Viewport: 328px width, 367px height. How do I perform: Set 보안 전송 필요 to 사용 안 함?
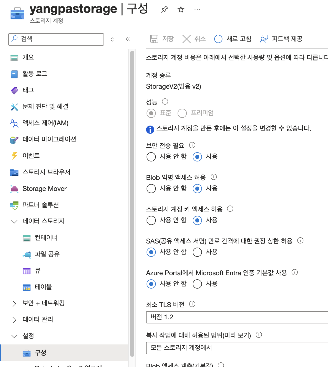coord(151,157)
